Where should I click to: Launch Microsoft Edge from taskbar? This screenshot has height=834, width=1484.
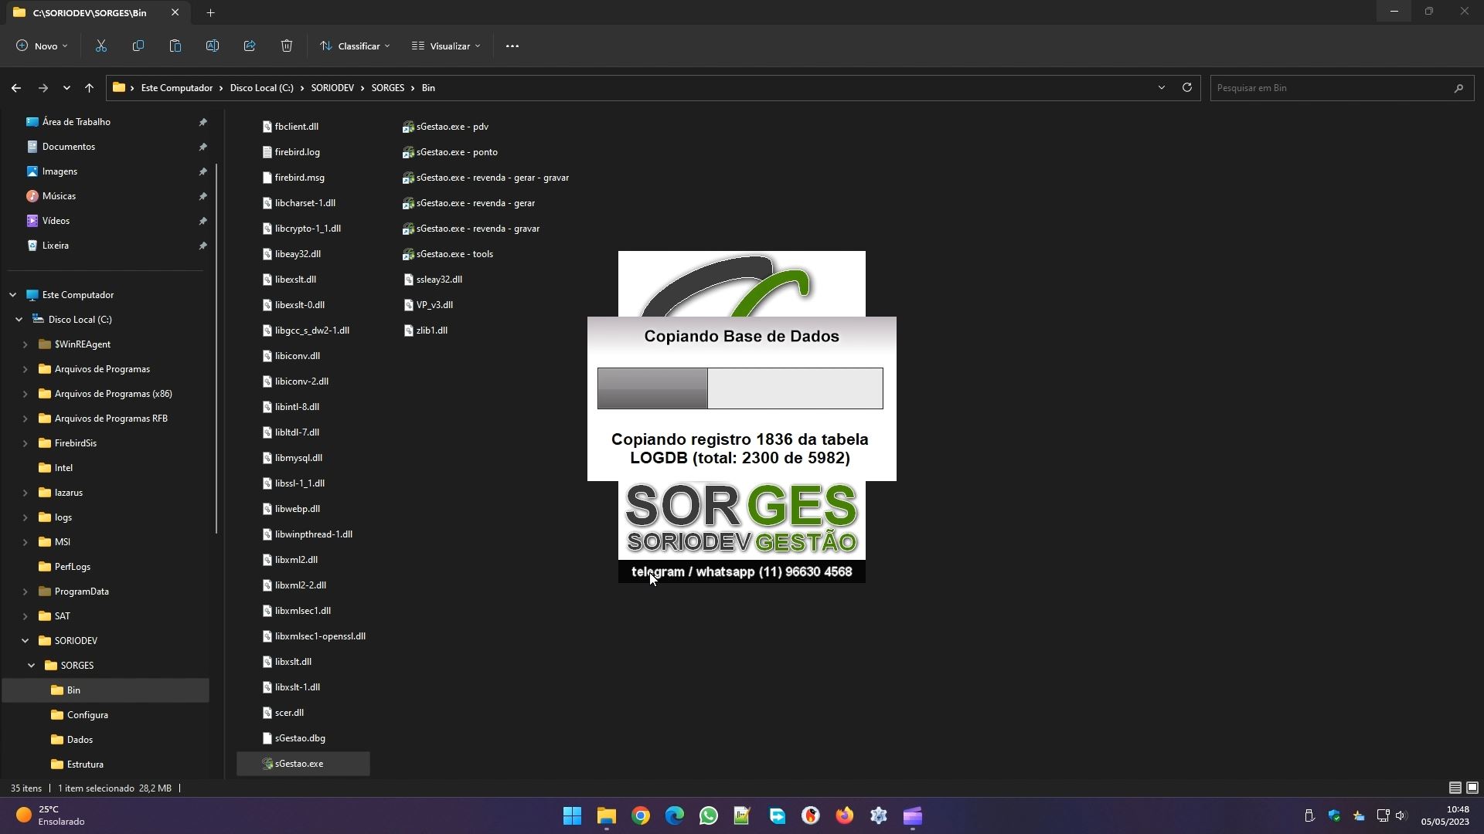[x=675, y=816]
